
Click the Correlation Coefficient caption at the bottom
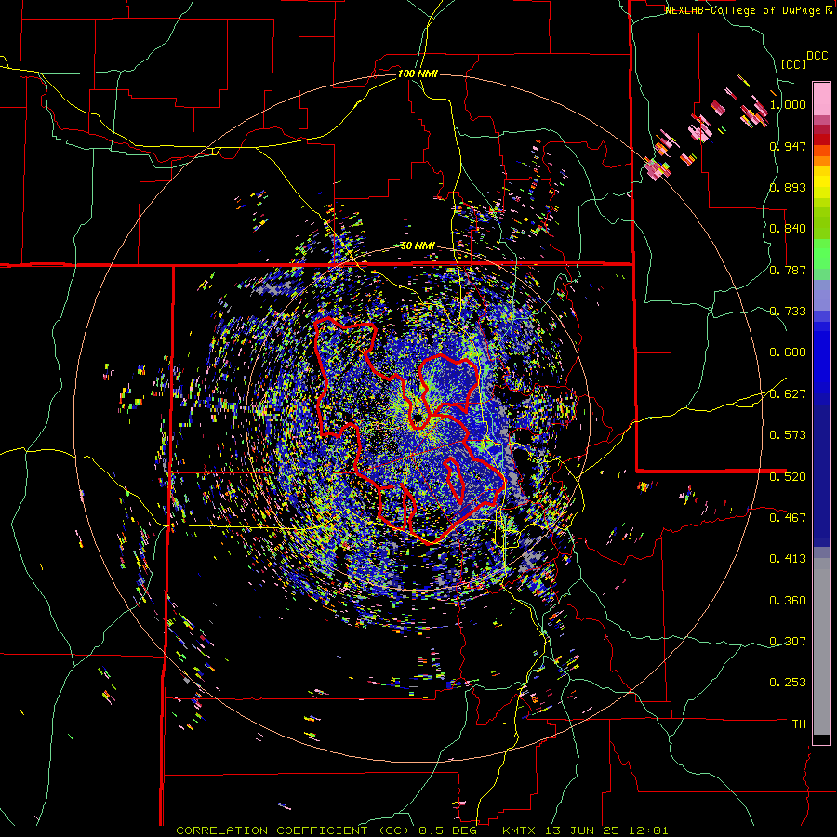click(421, 830)
